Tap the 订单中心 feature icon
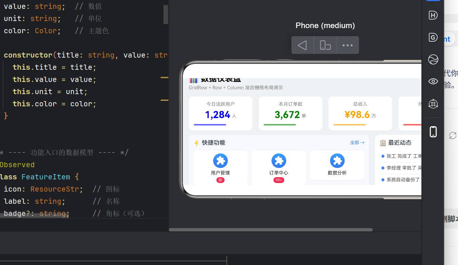Image resolution: width=458 pixels, height=265 pixels. (279, 161)
